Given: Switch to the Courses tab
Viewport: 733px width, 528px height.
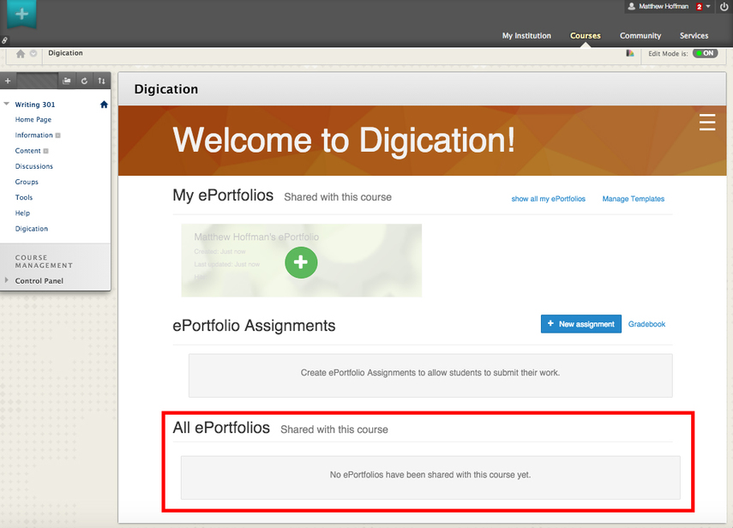Looking at the screenshot, I should coord(585,35).
